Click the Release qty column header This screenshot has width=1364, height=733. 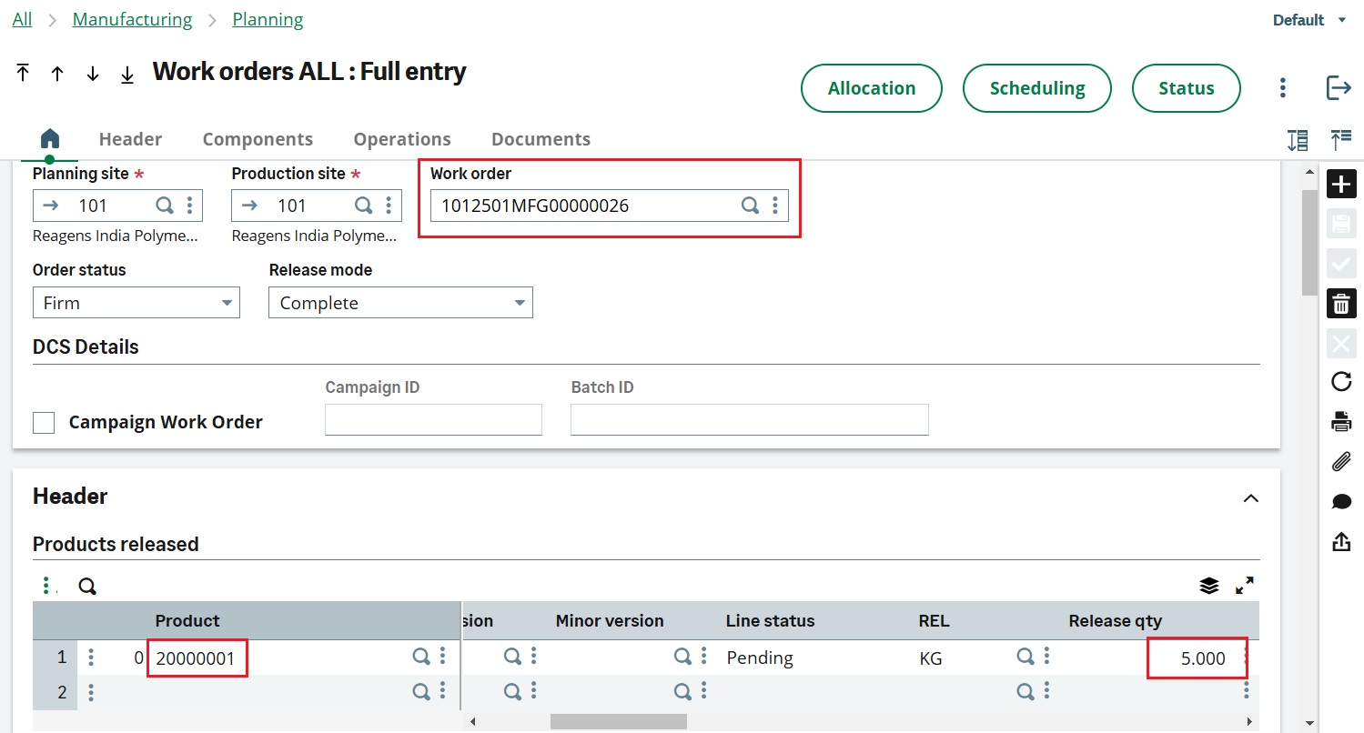(x=1115, y=621)
